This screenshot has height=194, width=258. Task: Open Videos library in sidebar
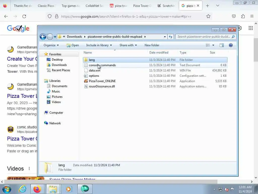pos(56,102)
